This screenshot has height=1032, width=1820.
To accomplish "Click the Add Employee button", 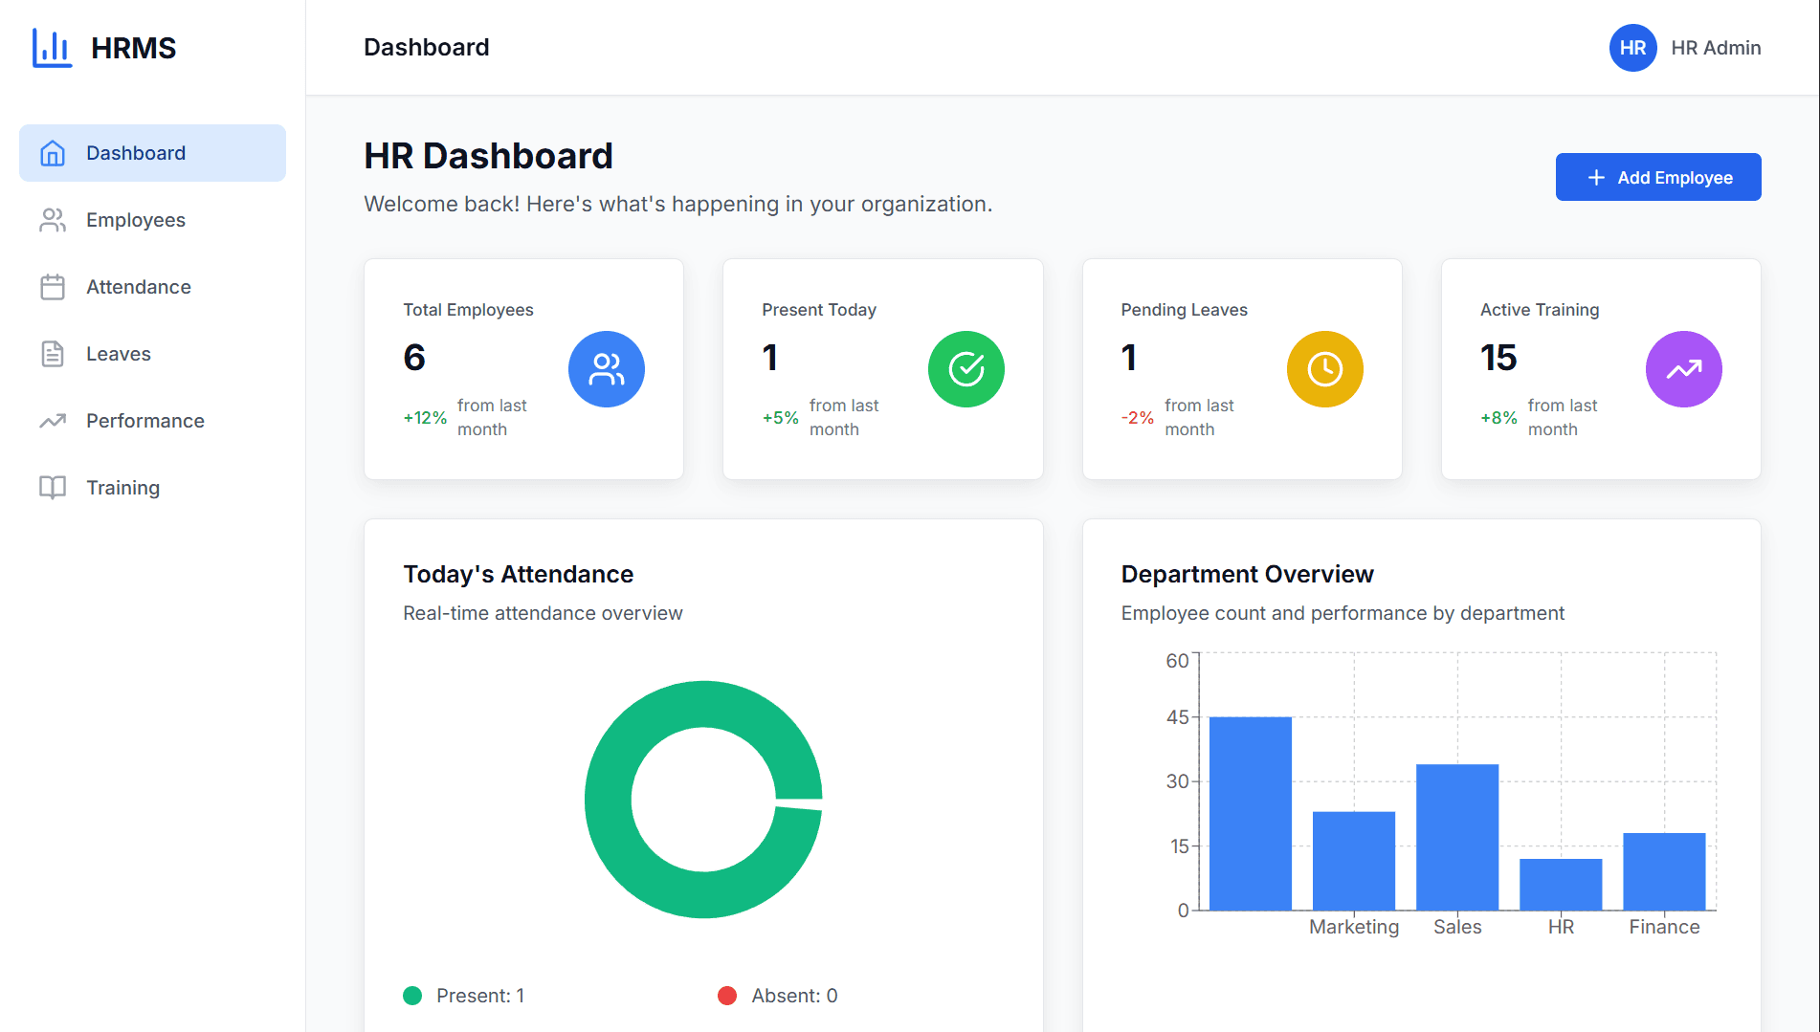I will point(1658,176).
